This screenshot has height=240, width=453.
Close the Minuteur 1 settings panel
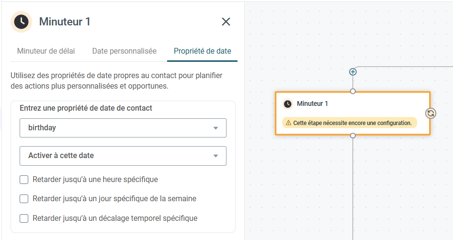click(x=226, y=22)
